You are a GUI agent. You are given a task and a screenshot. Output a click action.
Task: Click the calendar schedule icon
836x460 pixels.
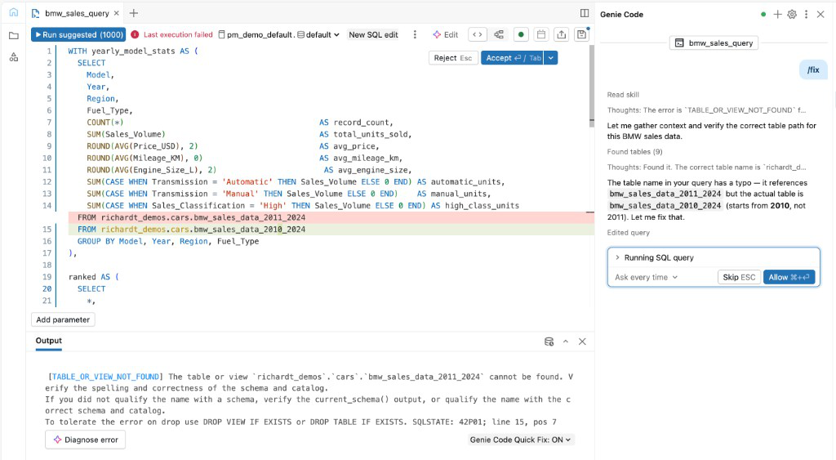540,34
